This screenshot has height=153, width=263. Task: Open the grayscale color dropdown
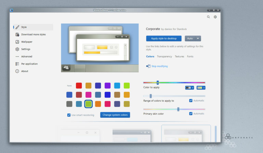coord(189,88)
